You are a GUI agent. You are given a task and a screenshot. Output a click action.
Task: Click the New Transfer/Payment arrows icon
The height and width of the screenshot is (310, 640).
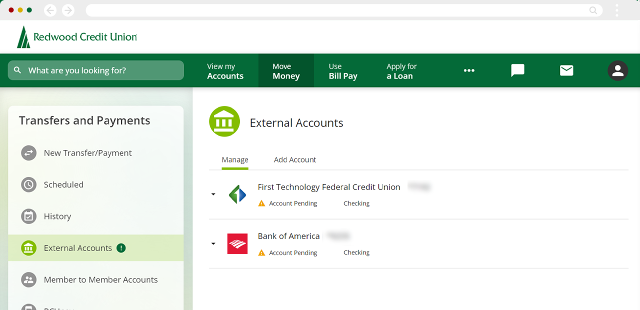29,153
